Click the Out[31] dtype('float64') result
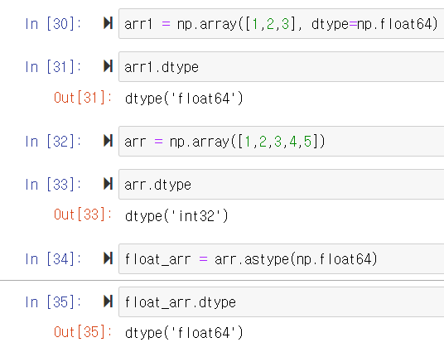Viewport: 444px width, 352px height. [184, 99]
